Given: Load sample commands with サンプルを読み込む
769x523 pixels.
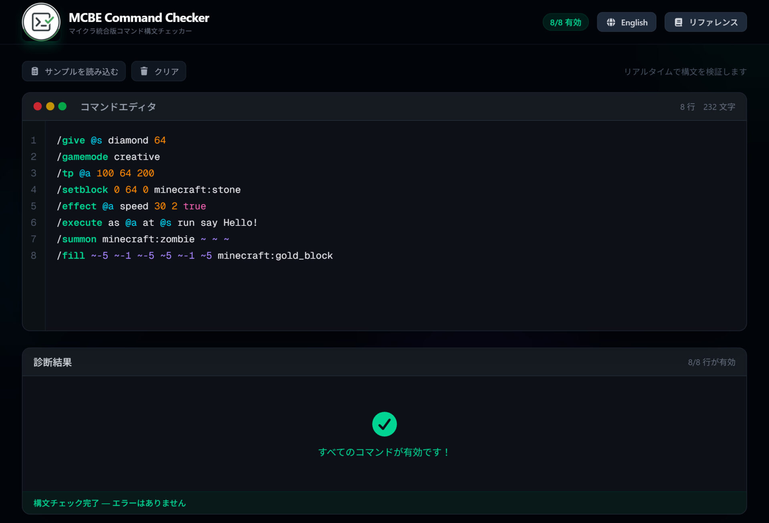Looking at the screenshot, I should (x=74, y=71).
